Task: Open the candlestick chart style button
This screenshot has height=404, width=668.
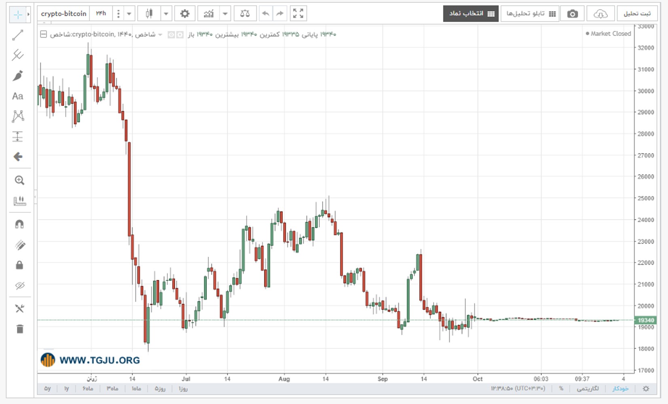Action: 149,14
